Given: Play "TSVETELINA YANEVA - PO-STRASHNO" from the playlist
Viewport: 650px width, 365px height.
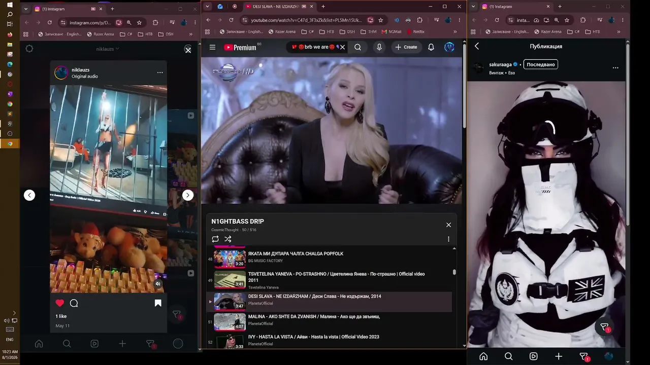Looking at the screenshot, I should 329,280.
